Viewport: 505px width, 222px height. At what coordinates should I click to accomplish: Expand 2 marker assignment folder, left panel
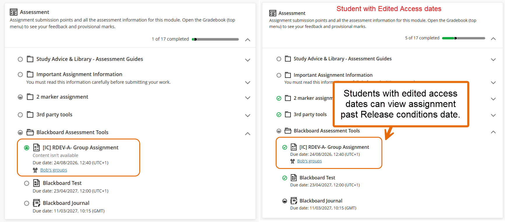pyautogui.click(x=248, y=98)
